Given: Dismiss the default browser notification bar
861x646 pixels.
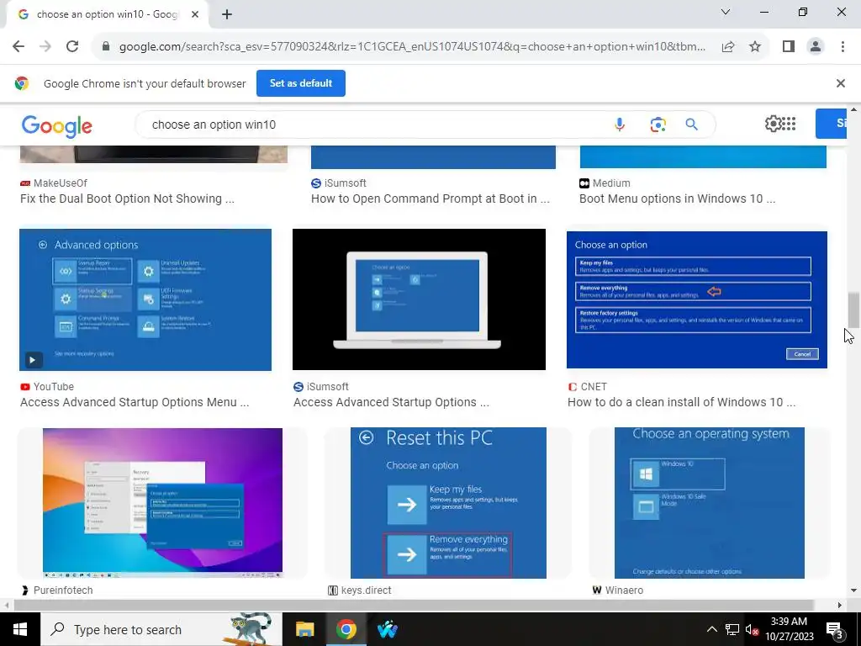Looking at the screenshot, I should 840,83.
